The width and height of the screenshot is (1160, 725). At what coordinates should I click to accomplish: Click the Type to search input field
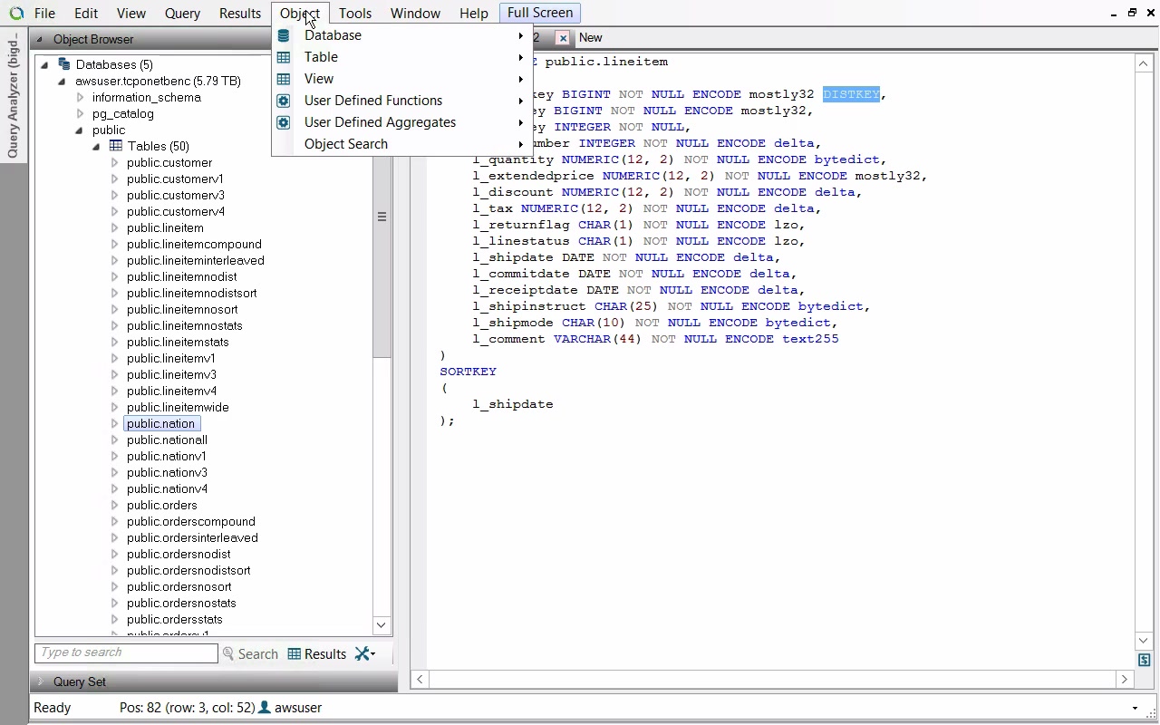[x=126, y=652]
